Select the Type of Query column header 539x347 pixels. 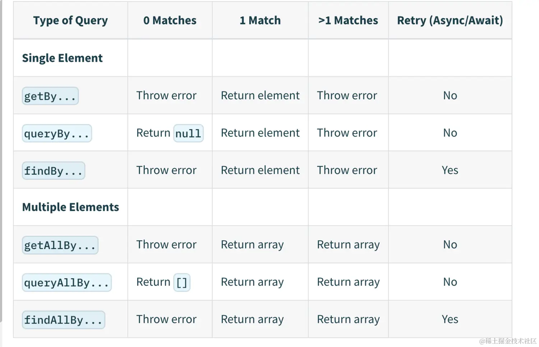(x=70, y=20)
